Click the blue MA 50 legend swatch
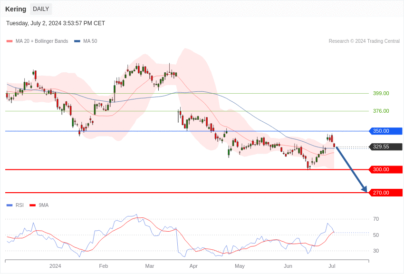Viewport: 404px width, 274px height. pos(77,41)
